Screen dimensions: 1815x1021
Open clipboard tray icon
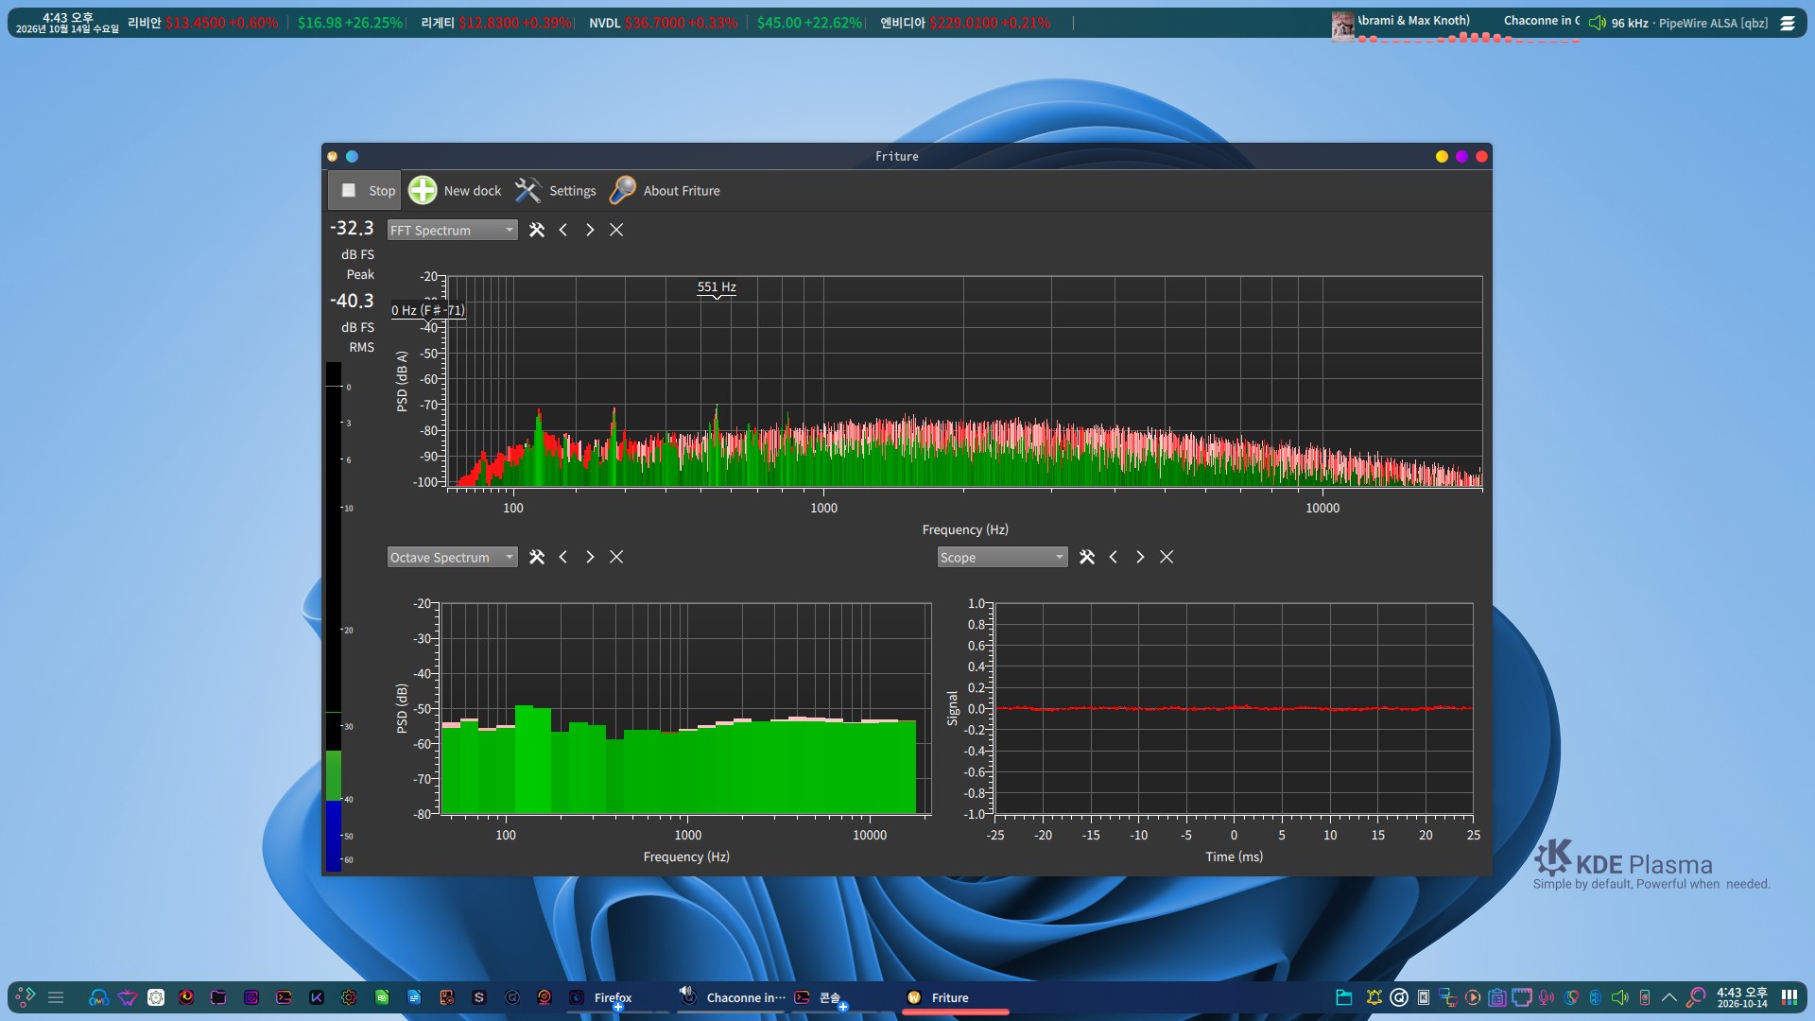(x=1497, y=997)
